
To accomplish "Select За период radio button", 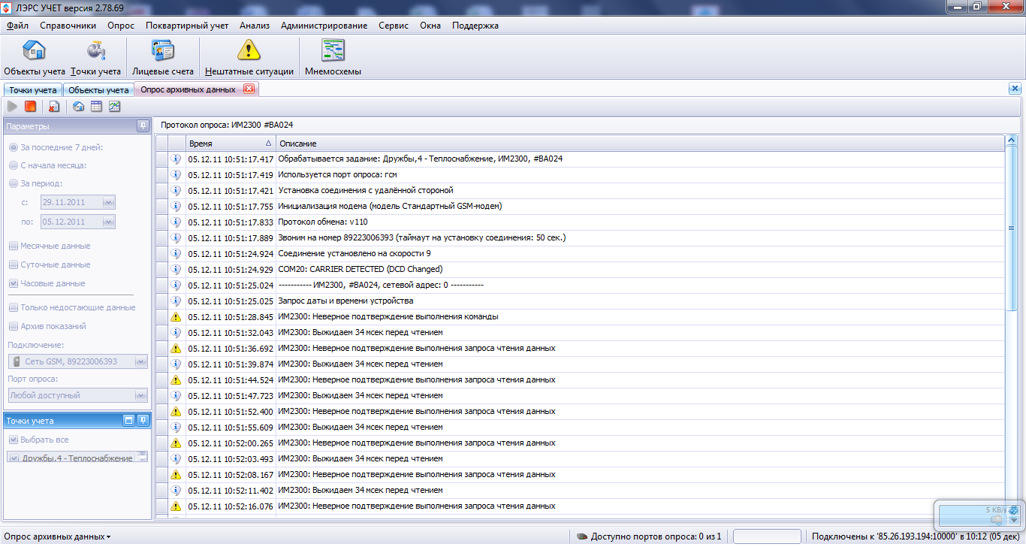I will point(14,183).
